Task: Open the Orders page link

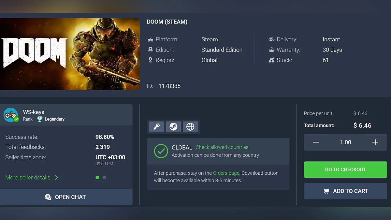Action: (226, 173)
